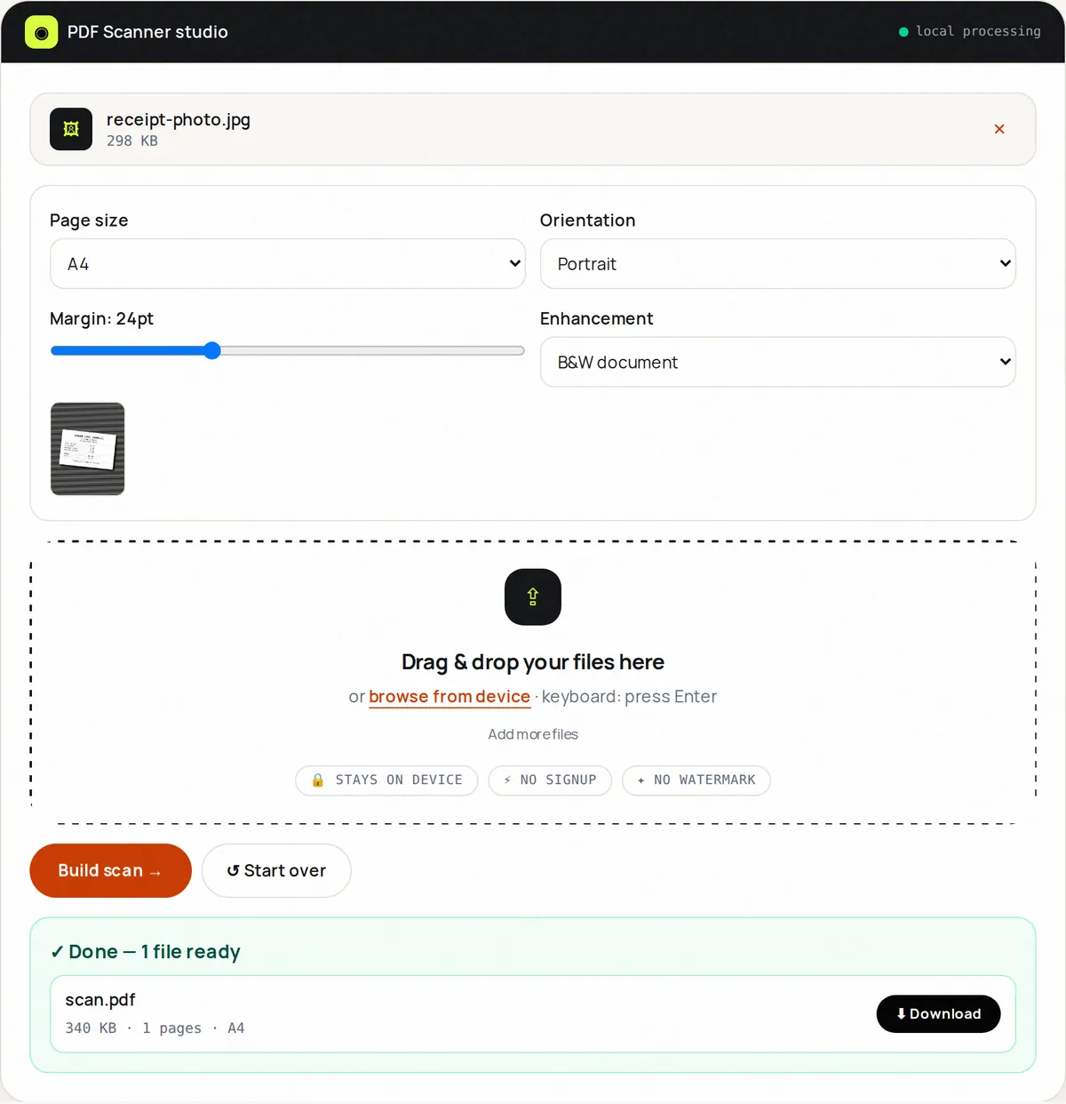Image resolution: width=1066 pixels, height=1104 pixels.
Task: Open the Page size A4 dropdown
Action: pos(288,264)
